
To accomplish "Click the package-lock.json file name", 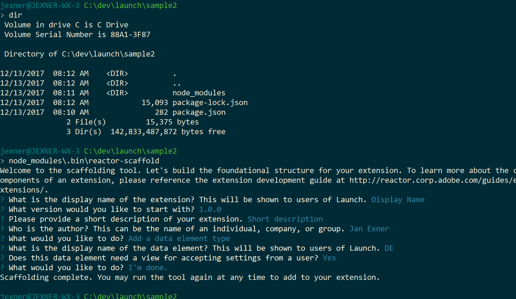I will [210, 102].
